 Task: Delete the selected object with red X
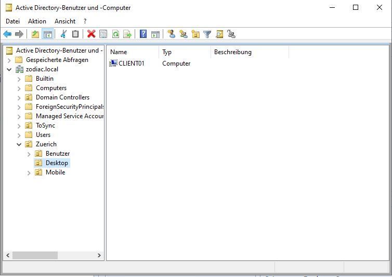(92, 34)
